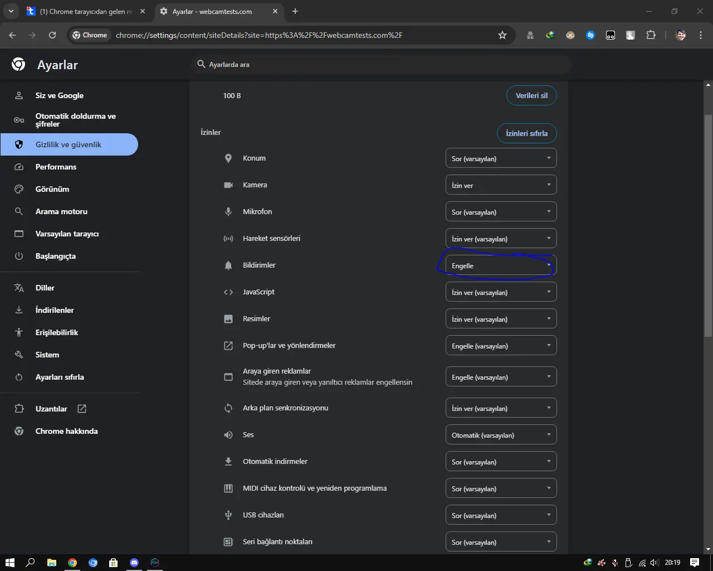Open Discord from the taskbar
This screenshot has height=571, width=713.
tap(134, 563)
